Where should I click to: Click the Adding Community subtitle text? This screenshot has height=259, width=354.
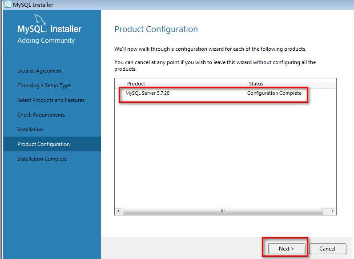pyautogui.click(x=46, y=40)
